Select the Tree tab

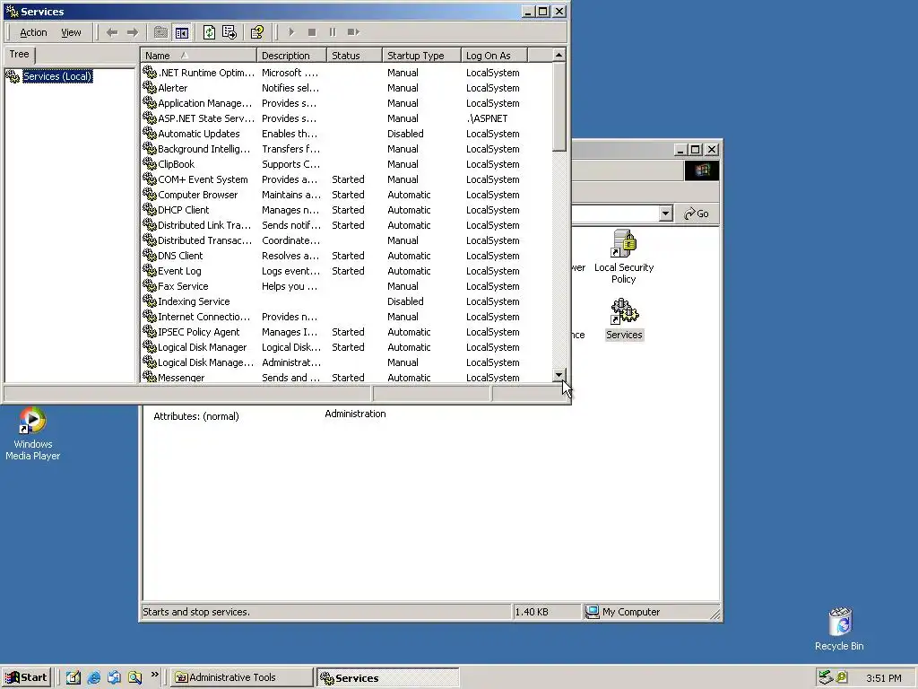click(20, 55)
